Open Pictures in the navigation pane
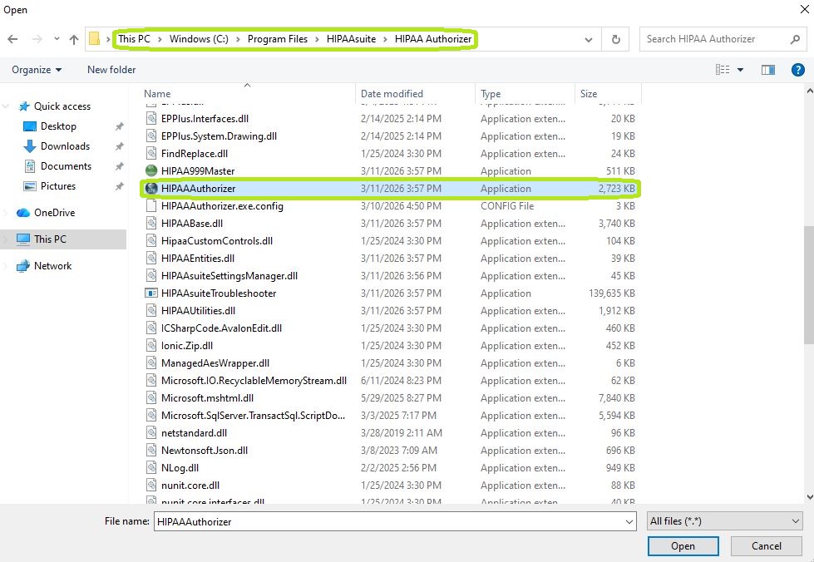The width and height of the screenshot is (814, 562). (x=57, y=185)
